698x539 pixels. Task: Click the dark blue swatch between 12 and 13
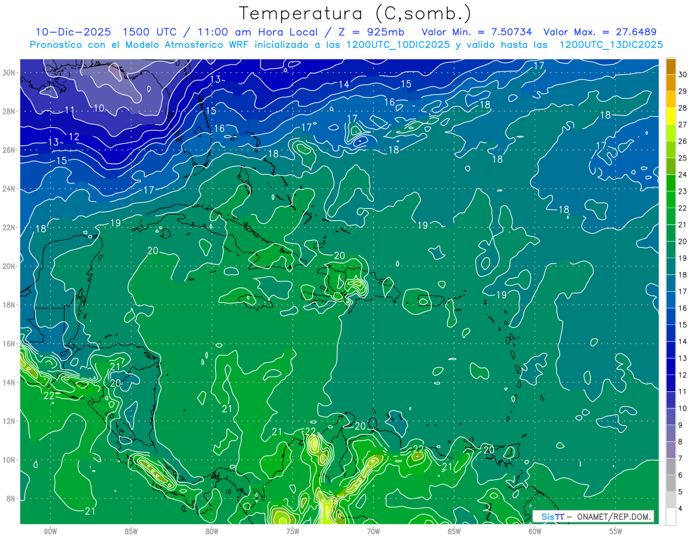click(671, 367)
